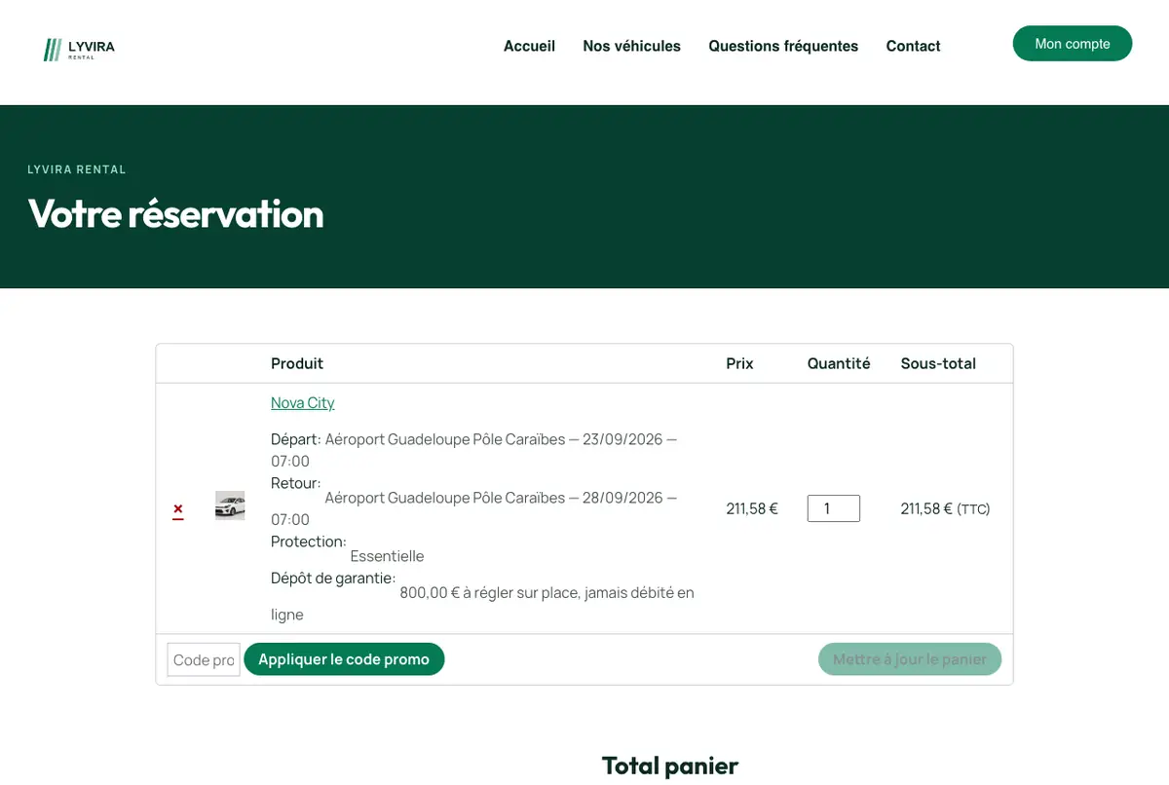1169x785 pixels.
Task: Remove Nova City from the cart
Action: (178, 509)
